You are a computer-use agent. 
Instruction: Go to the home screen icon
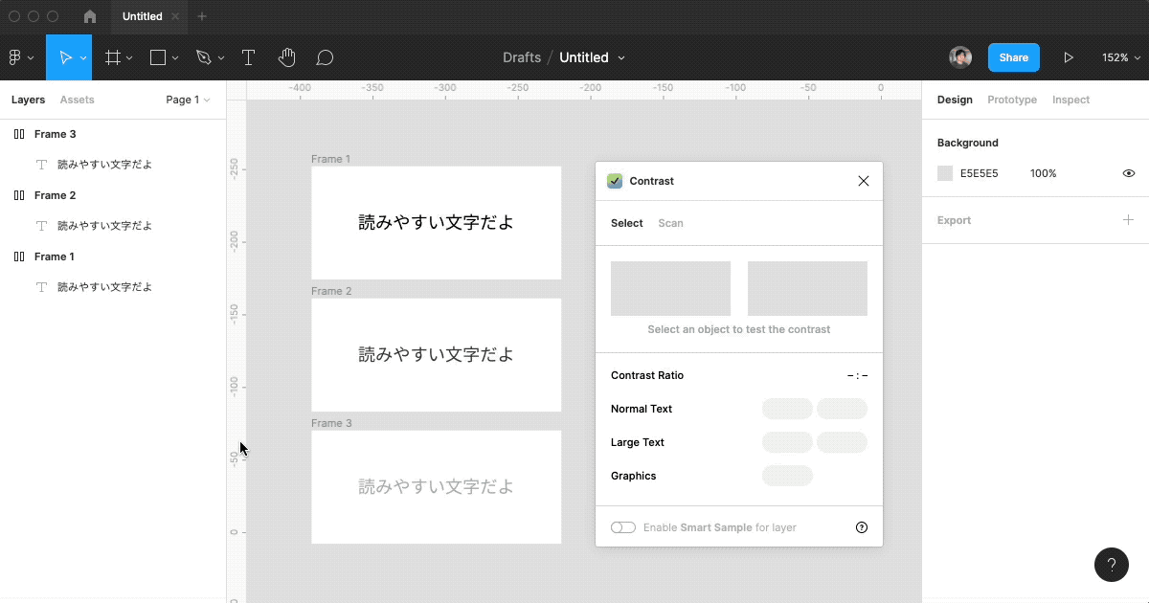tap(90, 16)
